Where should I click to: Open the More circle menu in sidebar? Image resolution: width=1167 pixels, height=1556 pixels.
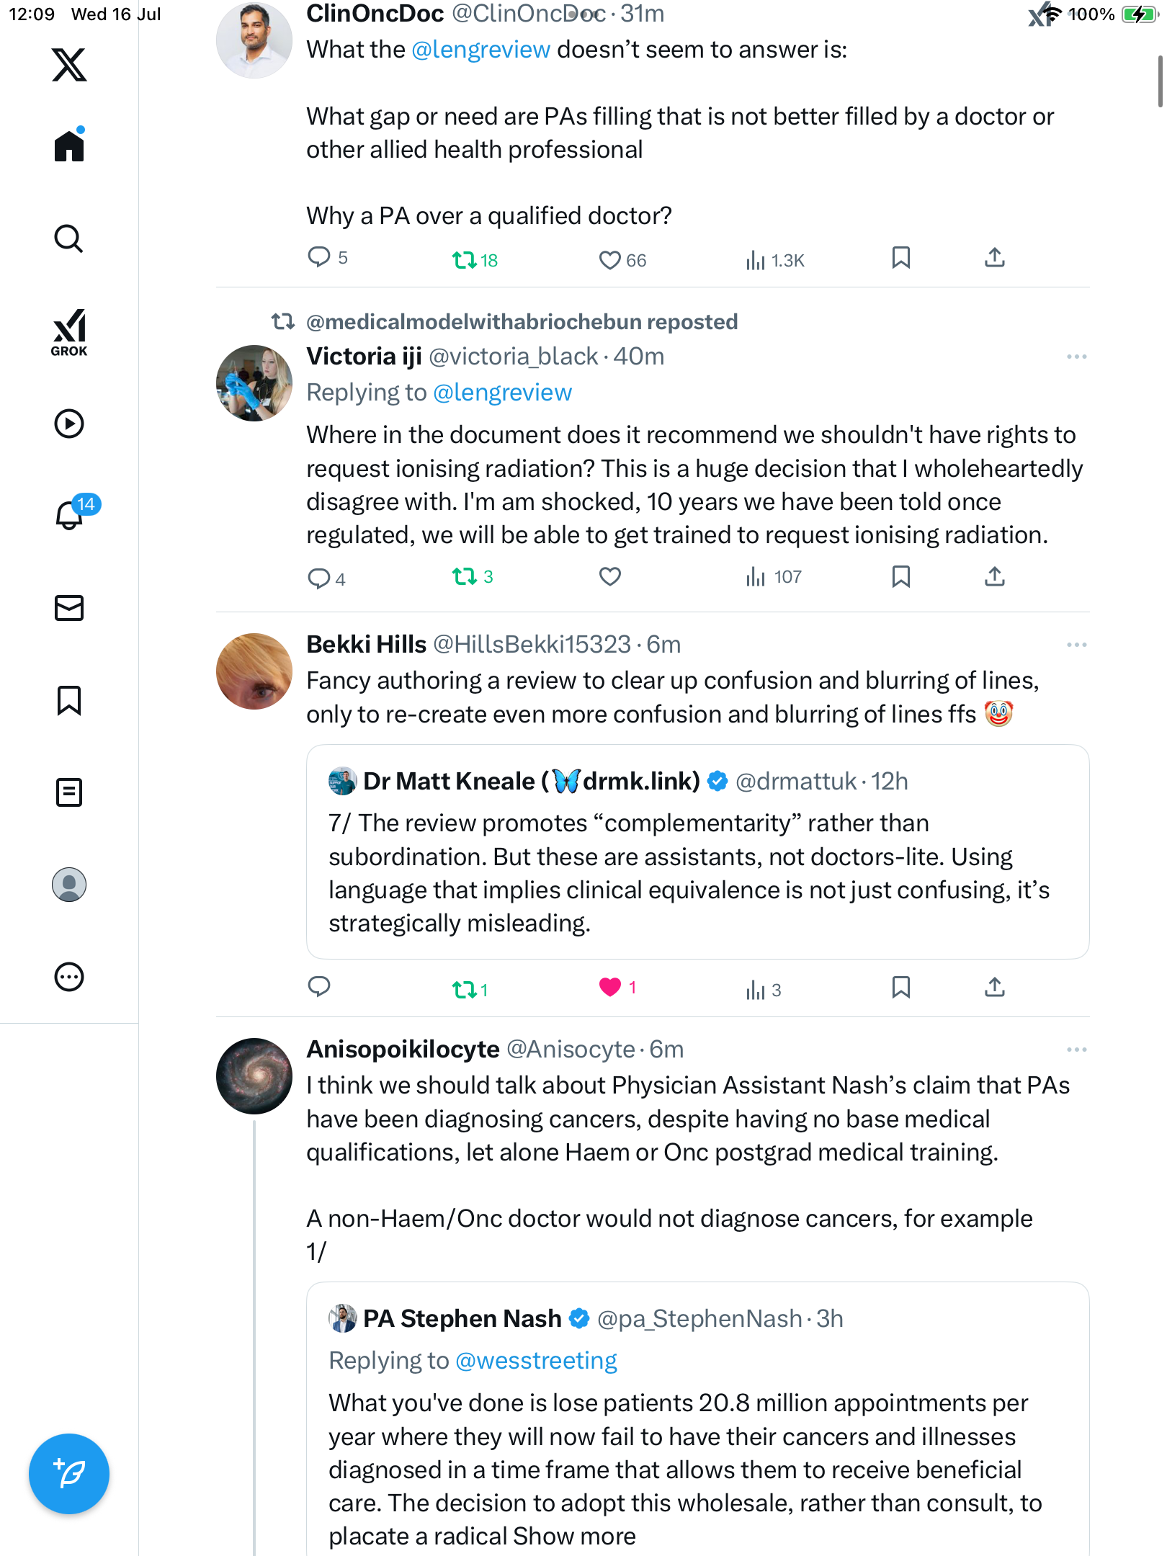pyautogui.click(x=69, y=977)
